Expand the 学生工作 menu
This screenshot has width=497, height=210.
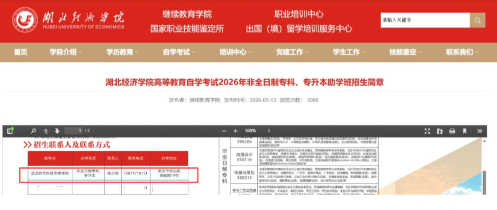point(349,52)
